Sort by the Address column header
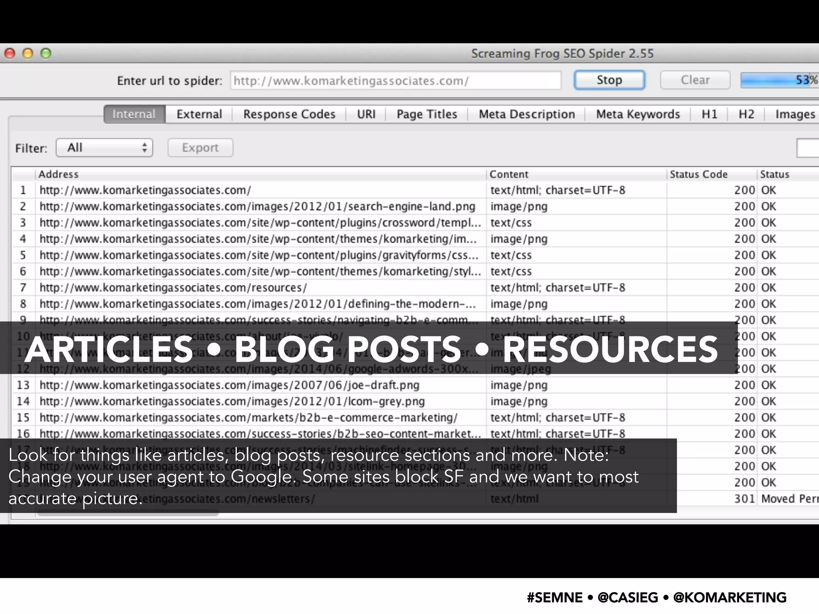This screenshot has height=614, width=819. pos(261,174)
